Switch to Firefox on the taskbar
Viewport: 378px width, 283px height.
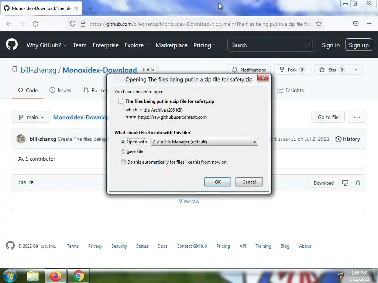[56, 276]
